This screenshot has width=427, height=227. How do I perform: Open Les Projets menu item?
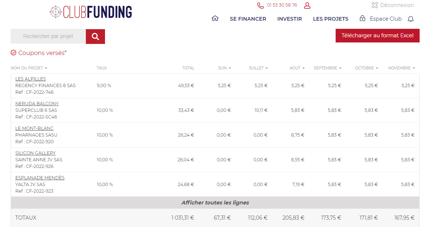[330, 19]
